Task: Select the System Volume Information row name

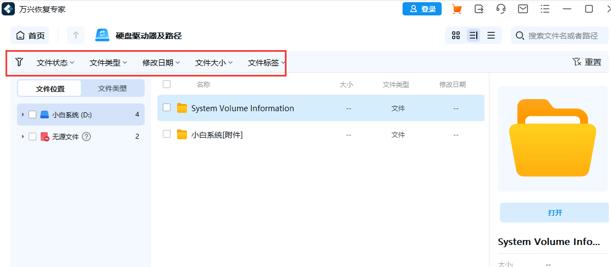Action: click(243, 108)
